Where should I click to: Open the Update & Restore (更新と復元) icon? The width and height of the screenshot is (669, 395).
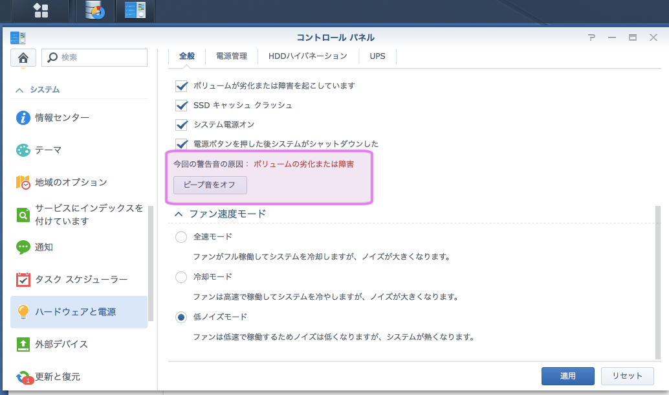(x=23, y=376)
